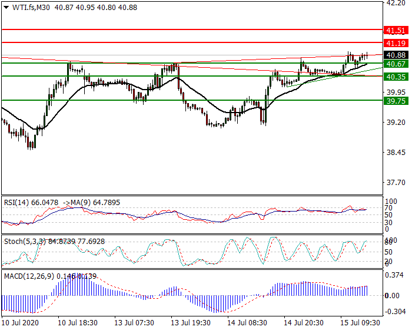
Task: Select the red 41.19 resistance price label
Action: (396, 43)
